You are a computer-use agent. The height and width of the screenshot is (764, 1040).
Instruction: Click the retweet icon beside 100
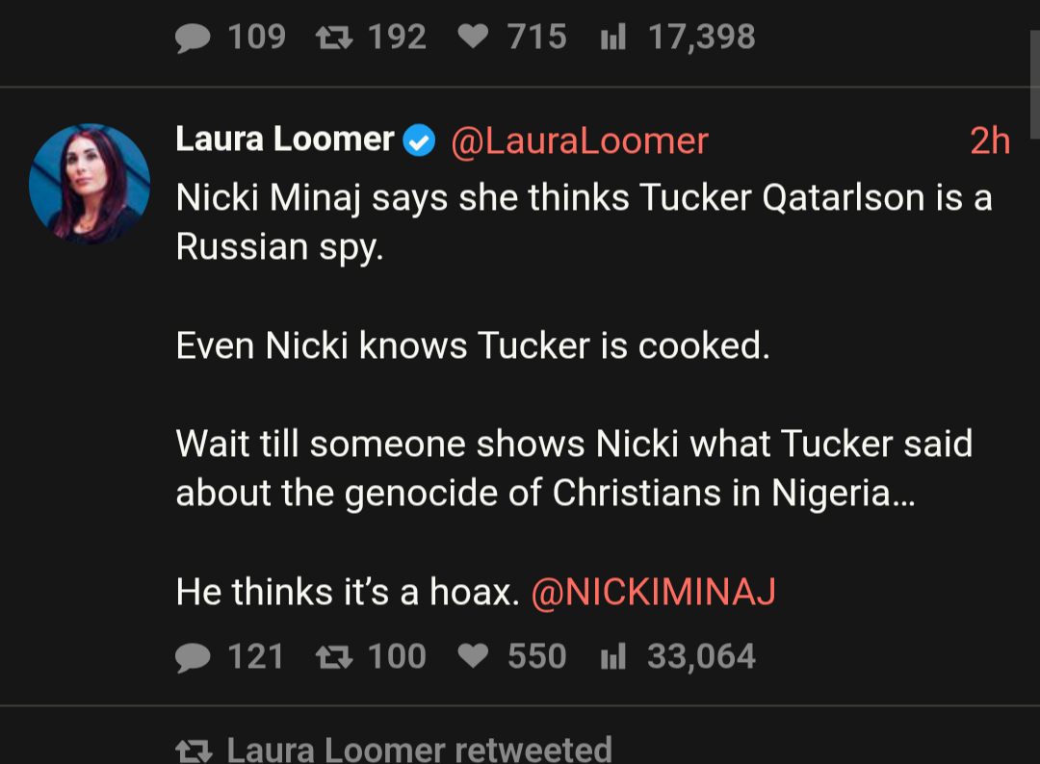tap(333, 656)
